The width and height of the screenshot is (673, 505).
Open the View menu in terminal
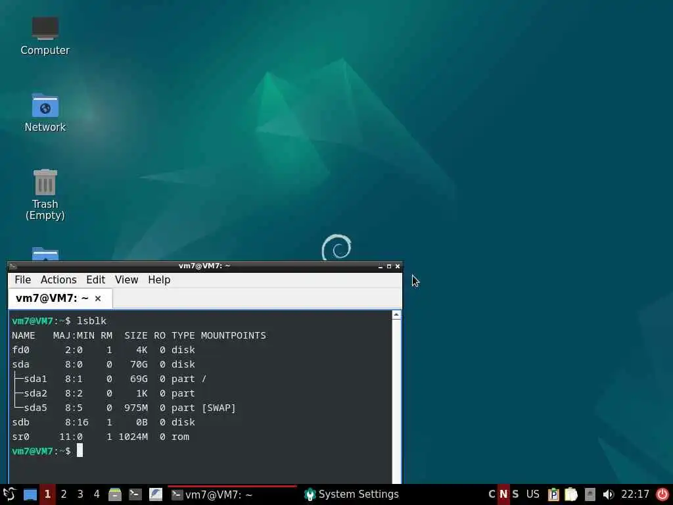click(x=126, y=279)
